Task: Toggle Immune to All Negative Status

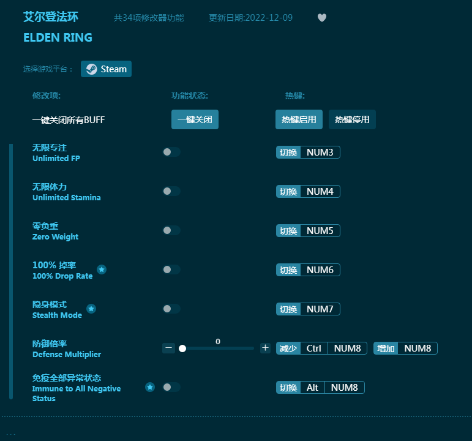Action: click(171, 386)
